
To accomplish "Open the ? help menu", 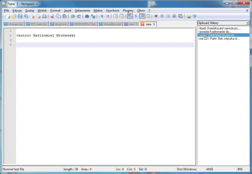I will (149, 11).
